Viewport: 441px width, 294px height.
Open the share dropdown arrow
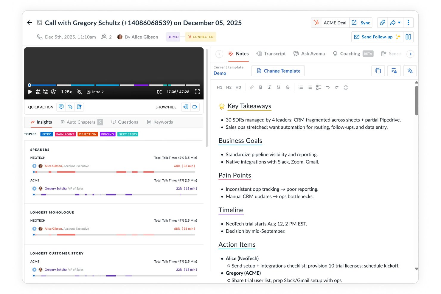pos(399,23)
